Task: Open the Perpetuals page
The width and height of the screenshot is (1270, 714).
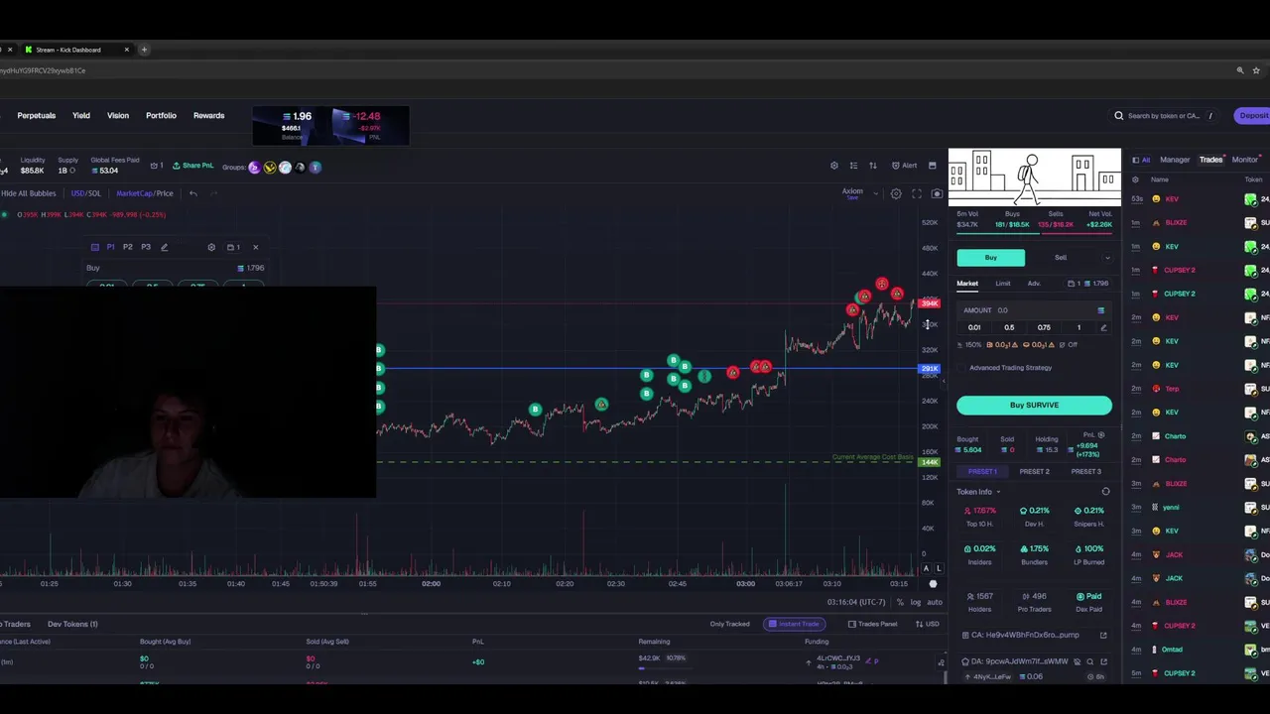Action: click(36, 116)
